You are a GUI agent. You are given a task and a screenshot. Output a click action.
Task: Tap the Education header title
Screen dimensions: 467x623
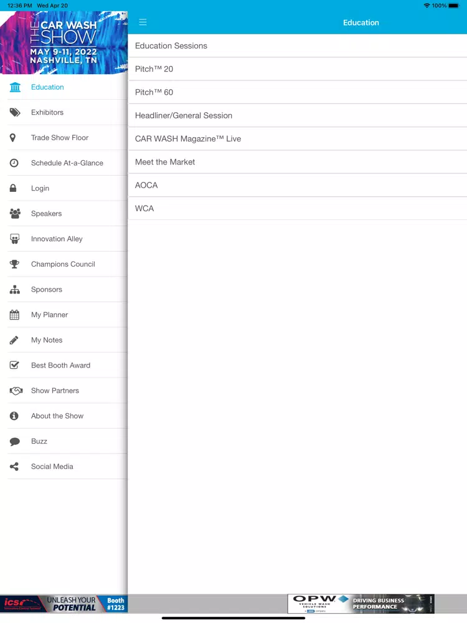point(361,22)
